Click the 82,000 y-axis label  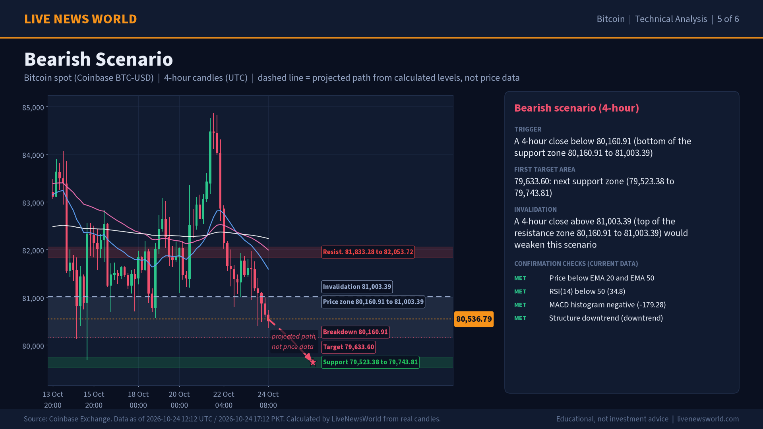coord(33,251)
